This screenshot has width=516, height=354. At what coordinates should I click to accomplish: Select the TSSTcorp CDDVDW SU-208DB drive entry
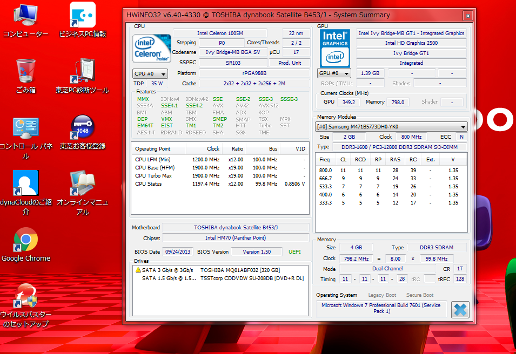click(220, 278)
